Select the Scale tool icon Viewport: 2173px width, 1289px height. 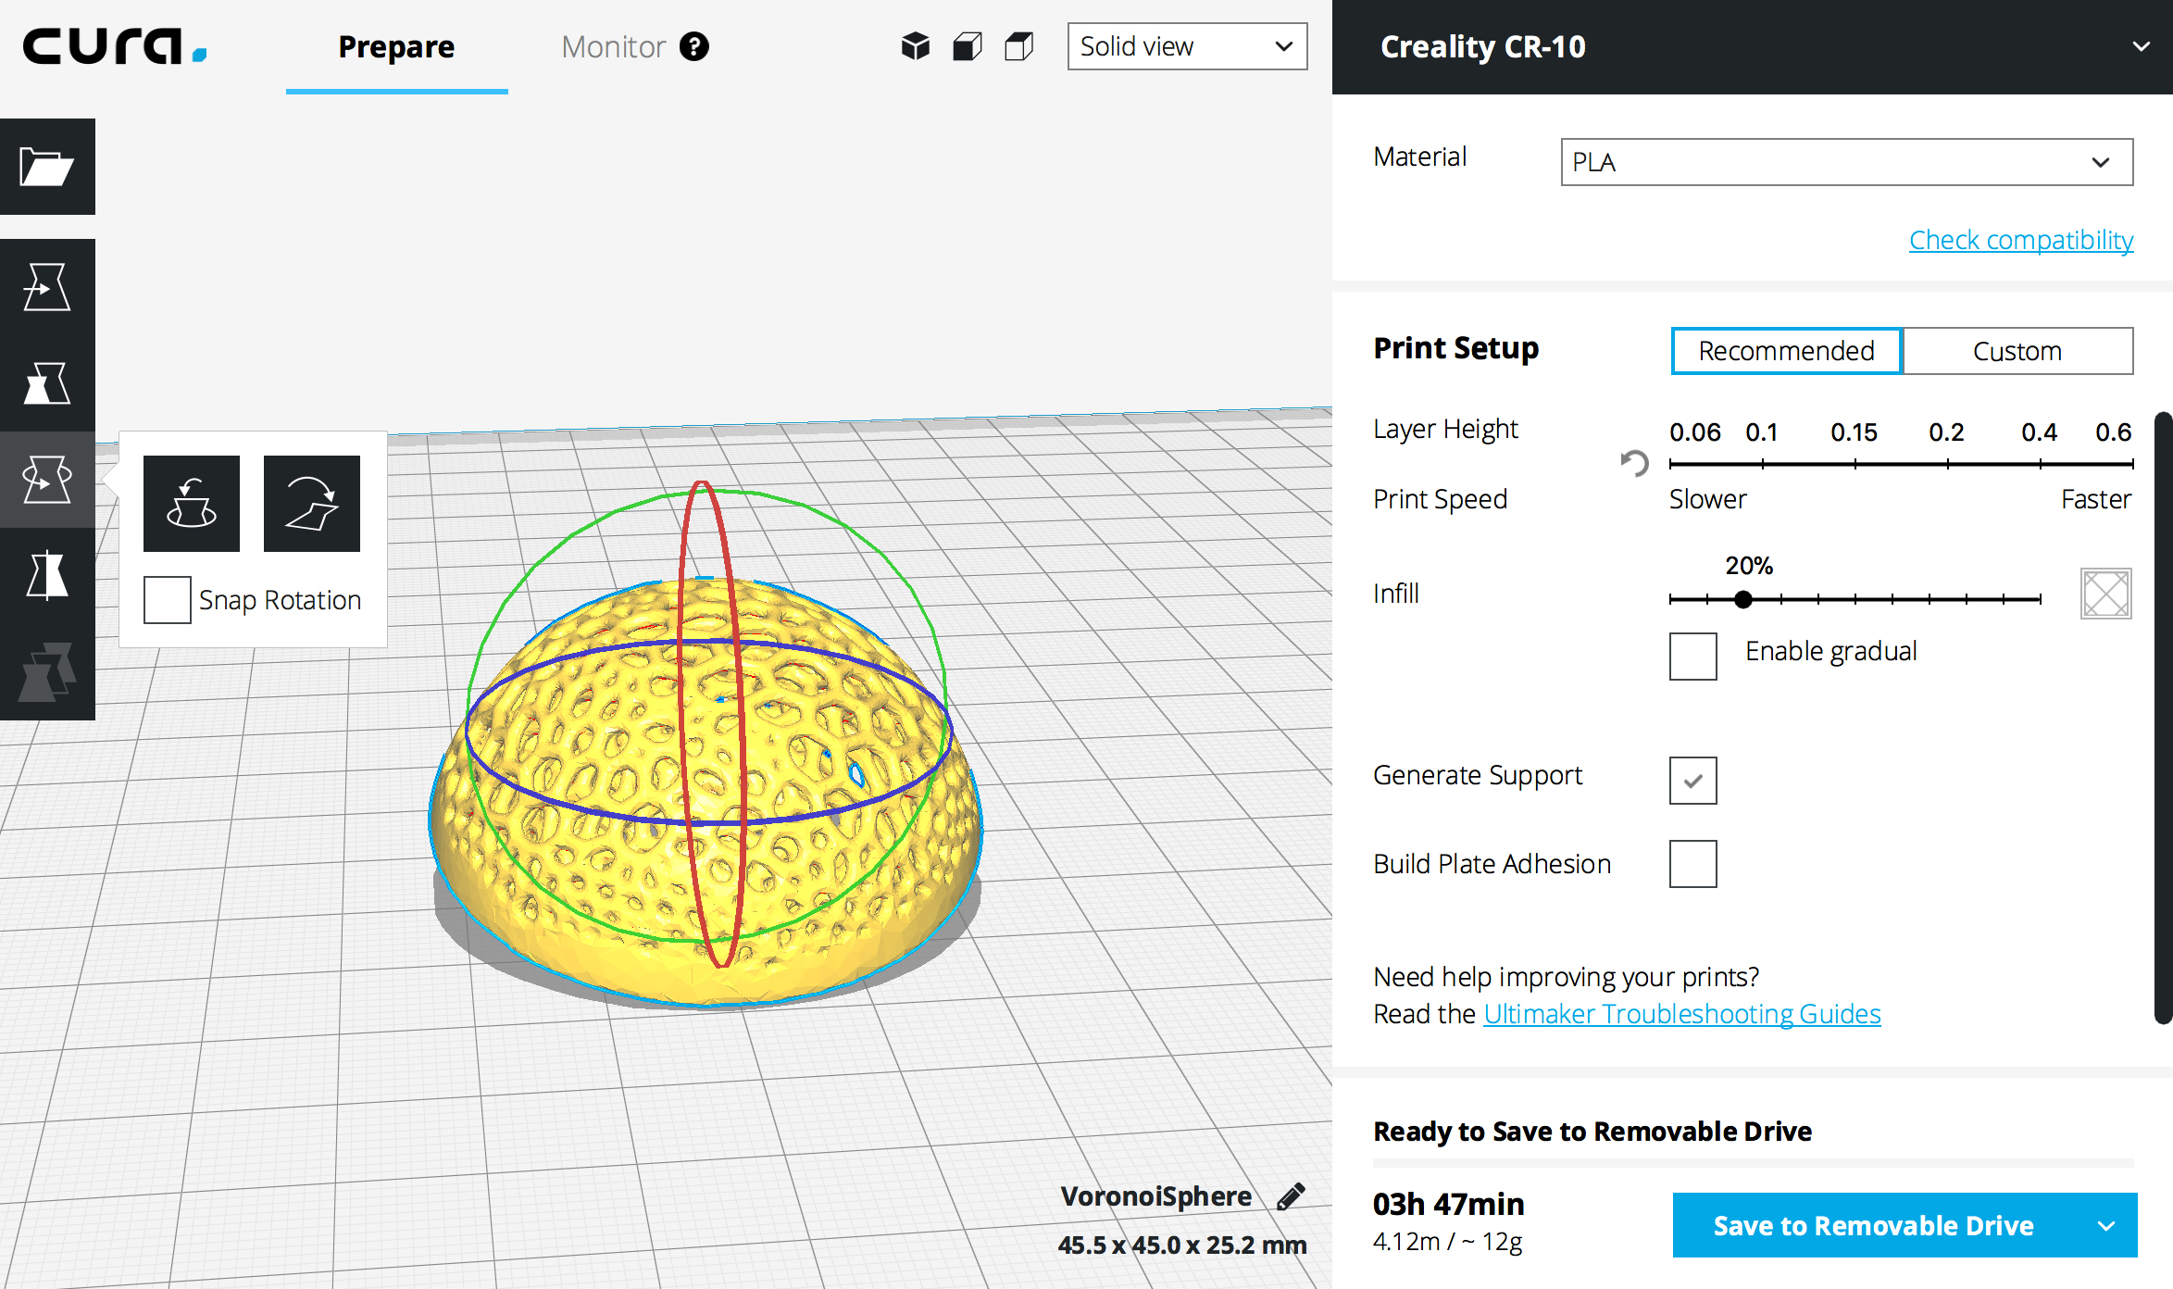(x=46, y=379)
